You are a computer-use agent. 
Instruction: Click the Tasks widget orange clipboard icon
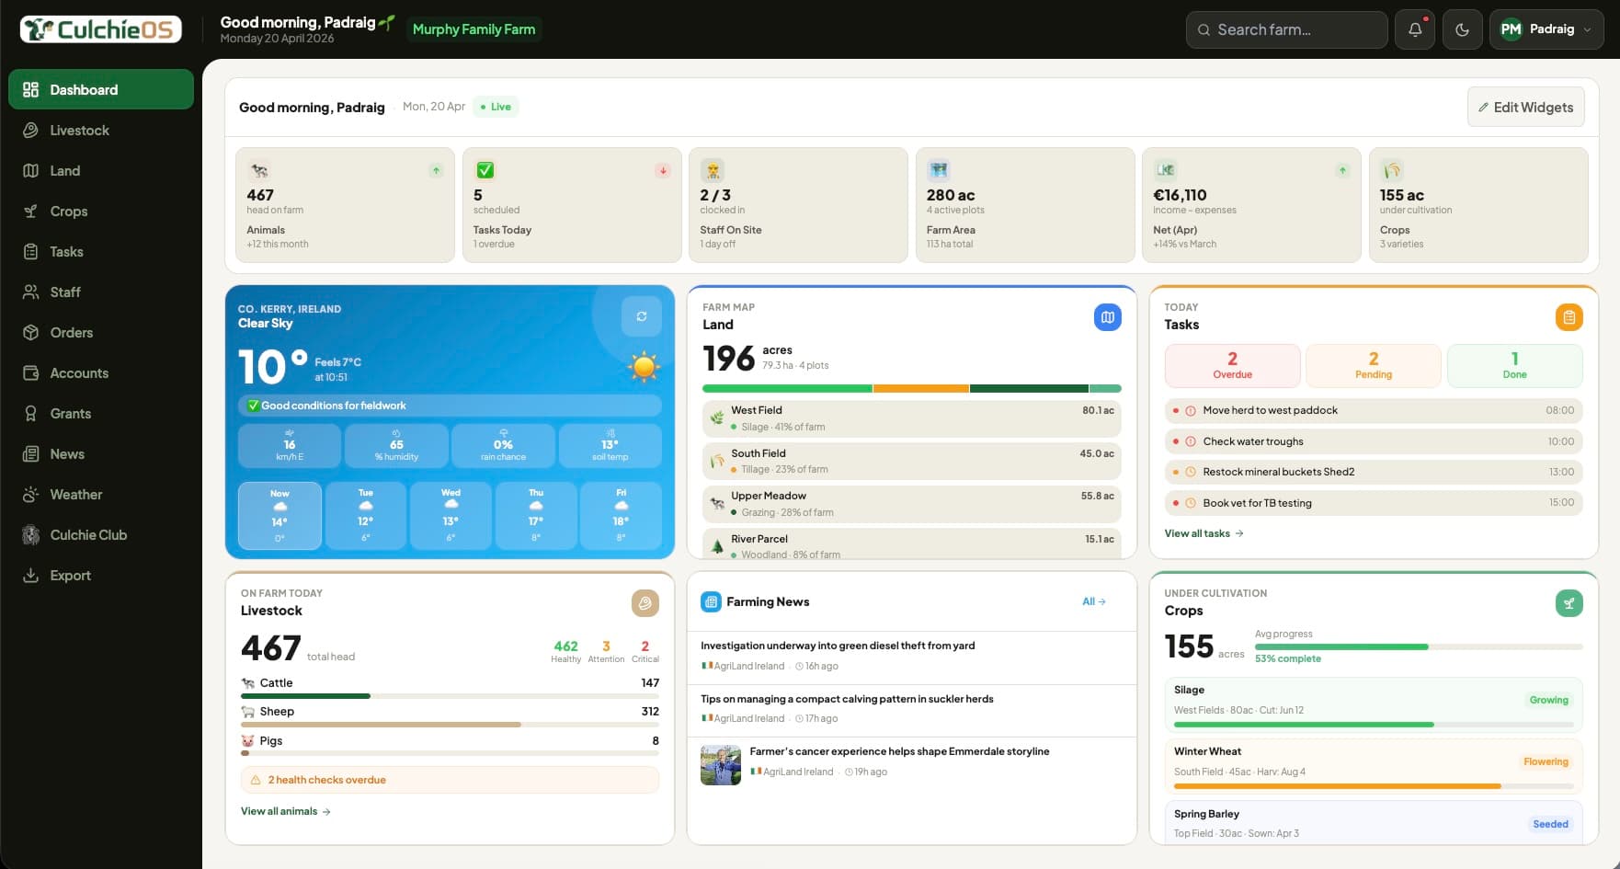pos(1570,316)
